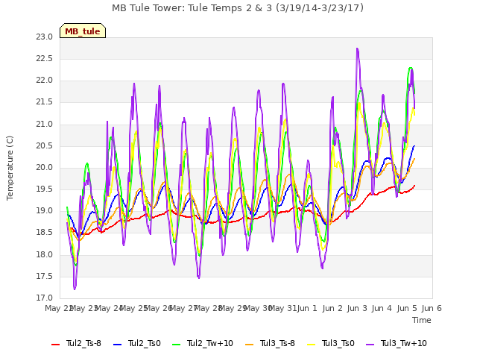477x358 pixels.
Task: Click the Jun 6 x-axis label
Action: pos(432,308)
